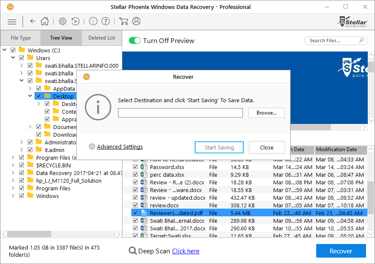The width and height of the screenshot is (375, 264).
Task: Uncheck the review.docx file checkbox
Action: pyautogui.click(x=136, y=205)
